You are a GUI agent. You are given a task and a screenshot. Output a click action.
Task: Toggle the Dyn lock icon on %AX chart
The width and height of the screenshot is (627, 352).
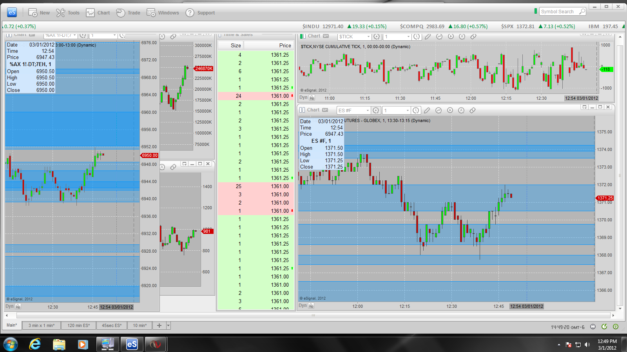pyautogui.click(x=18, y=306)
